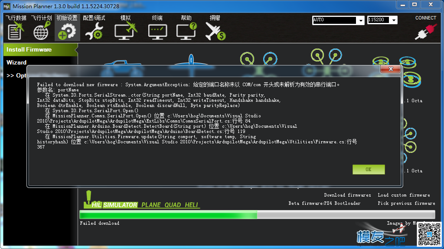Click the HIL SIMULATOR label
444x249 pixels.
point(114,205)
